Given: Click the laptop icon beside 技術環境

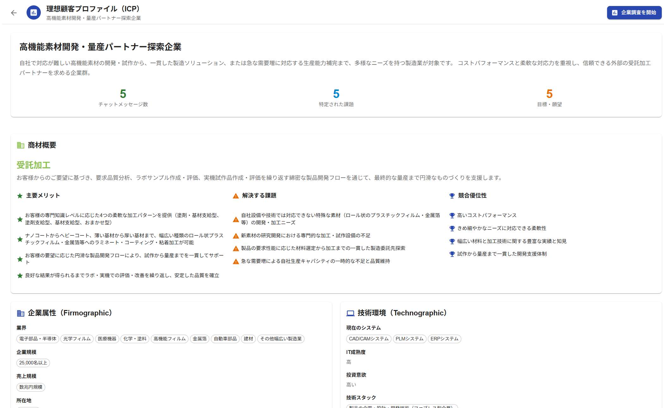Looking at the screenshot, I should click(x=350, y=313).
